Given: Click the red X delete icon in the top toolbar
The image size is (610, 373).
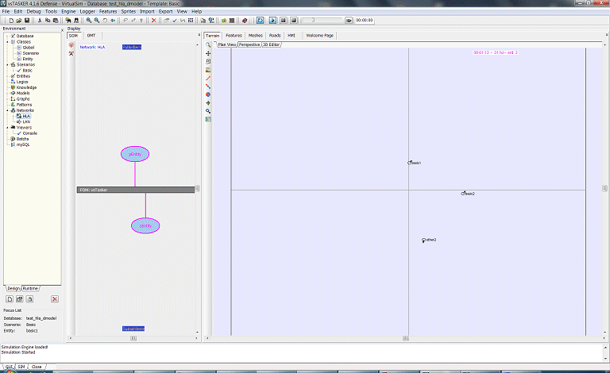Looking at the screenshot, I should 153,20.
